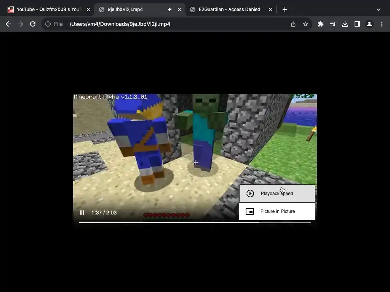Click the video time 1:37 / 2:03
Screen dimensions: 390x292
[104, 213]
